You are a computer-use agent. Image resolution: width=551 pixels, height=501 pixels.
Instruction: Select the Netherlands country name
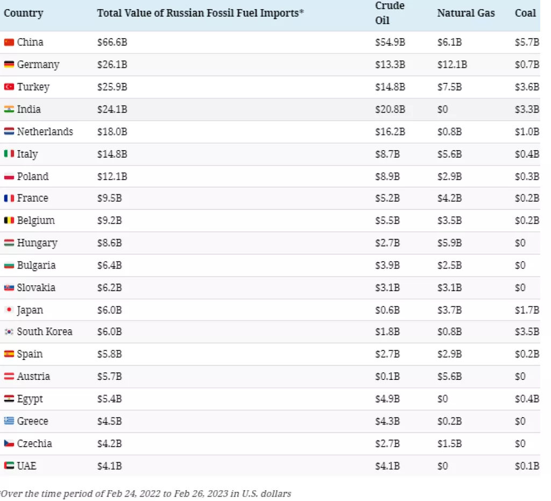pyautogui.click(x=45, y=132)
